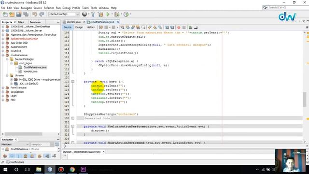The image size is (309, 174).
Task: Open the Refactor menu
Action: pyautogui.click(x=49, y=8)
